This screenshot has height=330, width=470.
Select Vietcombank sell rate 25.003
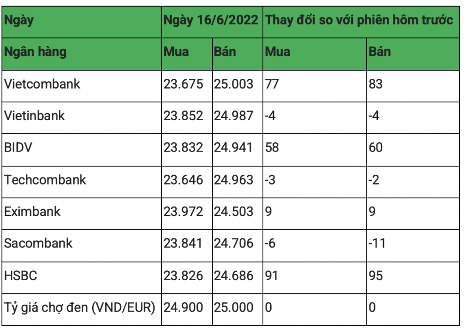tap(234, 84)
